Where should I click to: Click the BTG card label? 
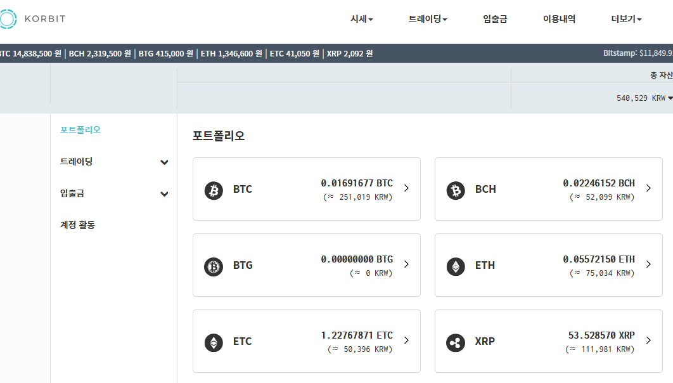(243, 265)
